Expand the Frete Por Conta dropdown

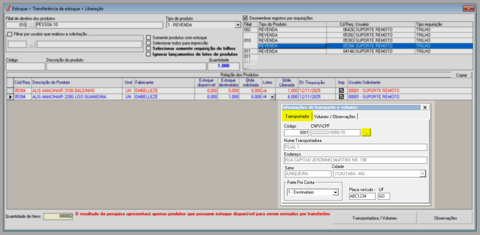pos(336,192)
